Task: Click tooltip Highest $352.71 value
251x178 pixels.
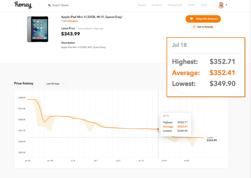Action: [182, 122]
